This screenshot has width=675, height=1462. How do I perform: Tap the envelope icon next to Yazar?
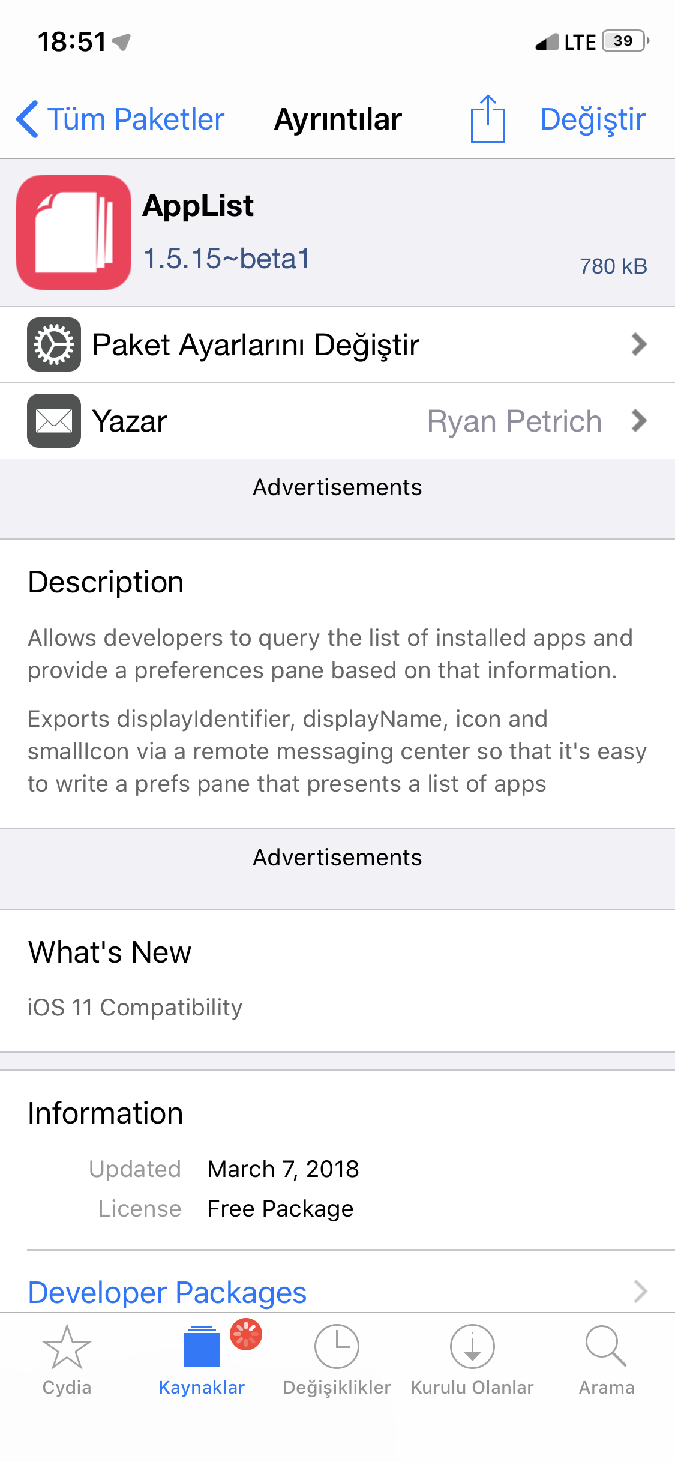coord(54,421)
